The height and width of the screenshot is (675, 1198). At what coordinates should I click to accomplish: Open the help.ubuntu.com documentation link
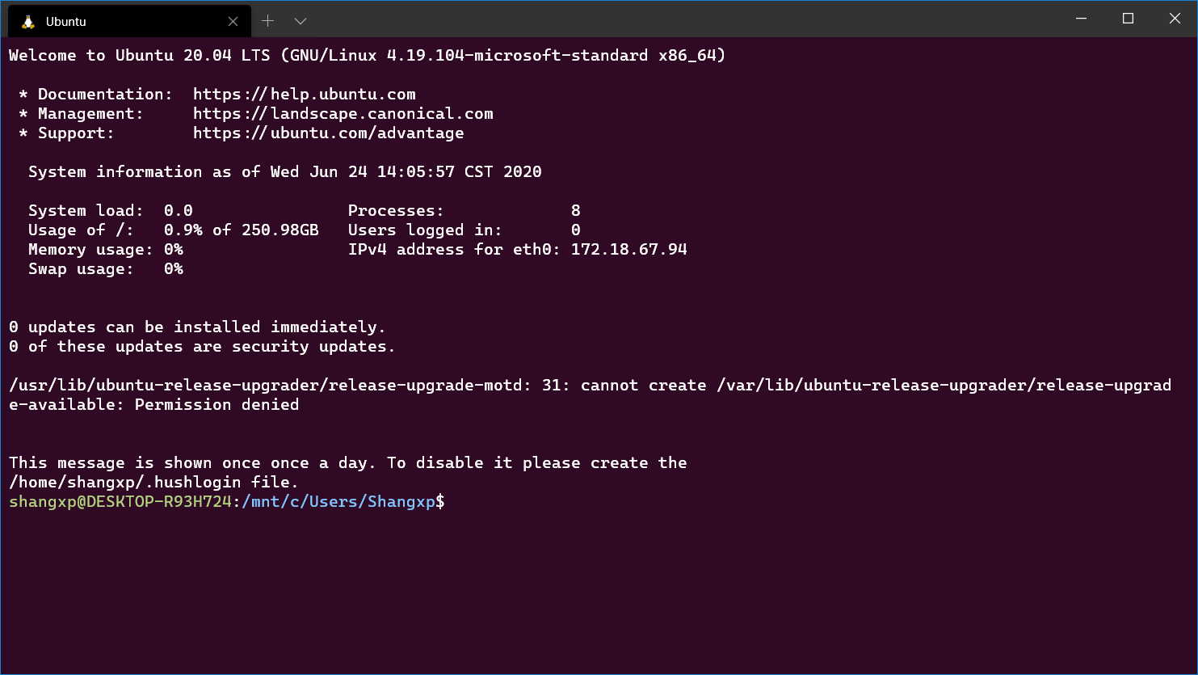305,95
